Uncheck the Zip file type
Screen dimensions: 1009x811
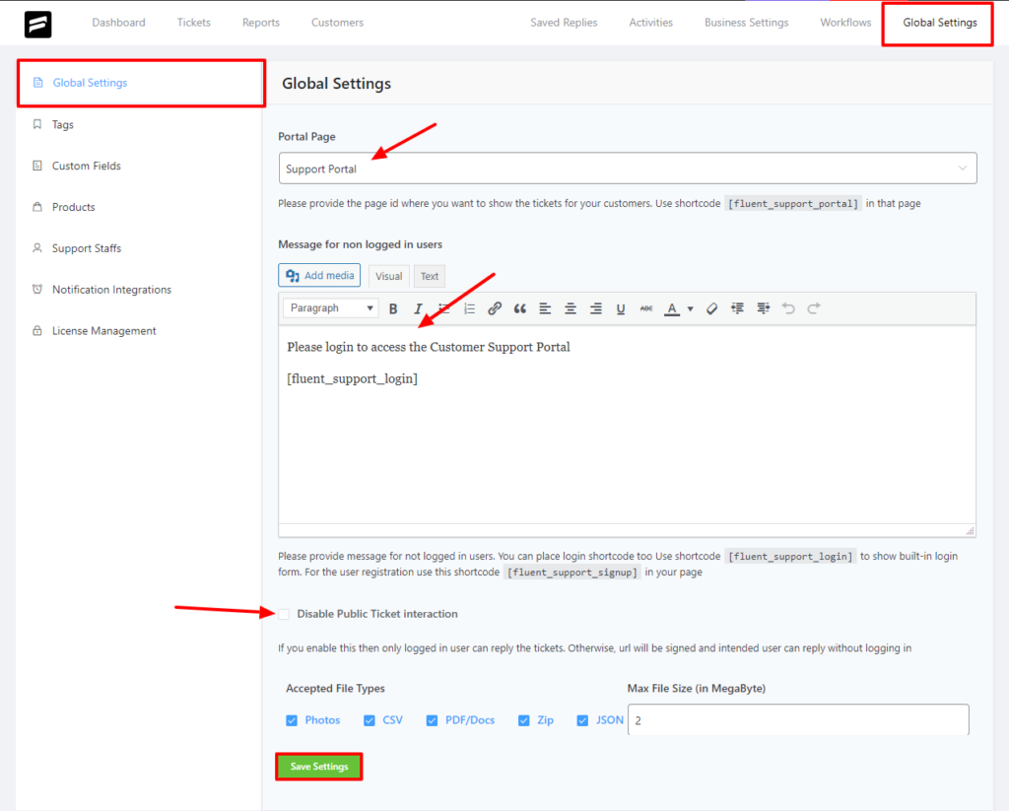tap(524, 720)
